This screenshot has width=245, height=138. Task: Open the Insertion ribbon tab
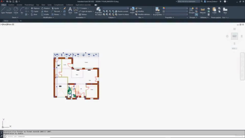[x=11, y=5]
